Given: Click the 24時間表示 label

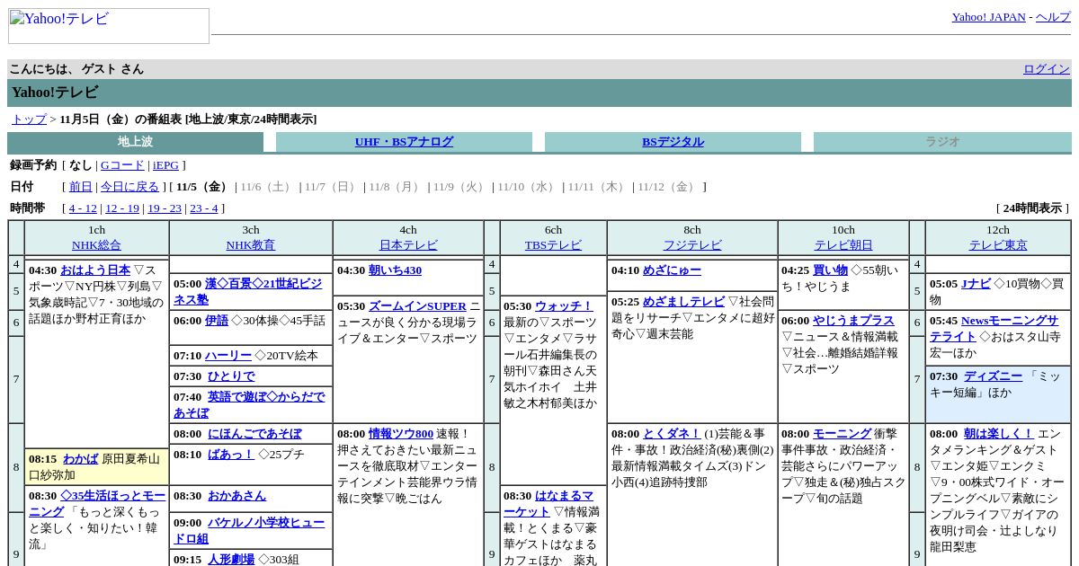Looking at the screenshot, I should (x=1032, y=208).
